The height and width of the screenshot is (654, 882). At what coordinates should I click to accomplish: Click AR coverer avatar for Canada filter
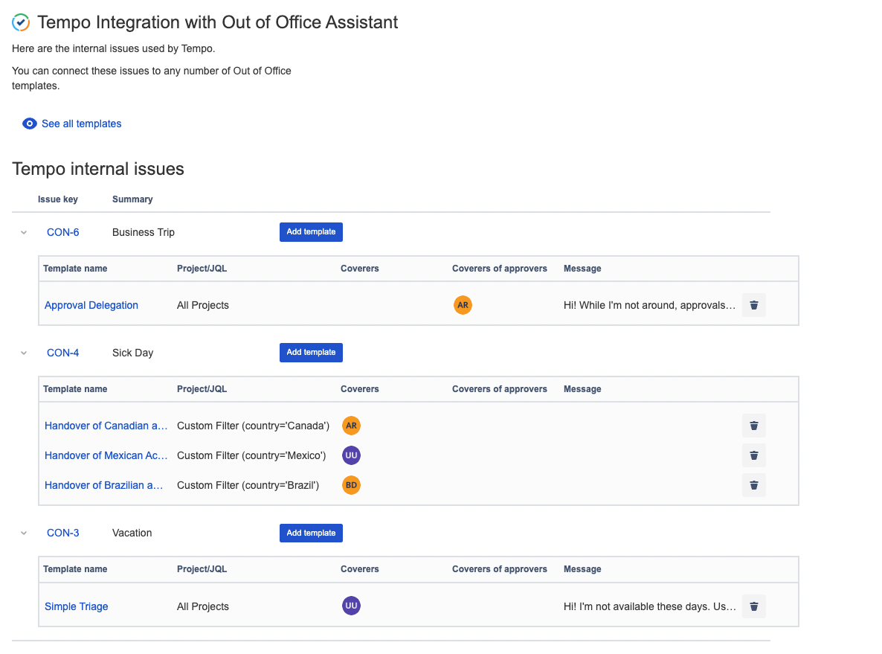pos(351,426)
